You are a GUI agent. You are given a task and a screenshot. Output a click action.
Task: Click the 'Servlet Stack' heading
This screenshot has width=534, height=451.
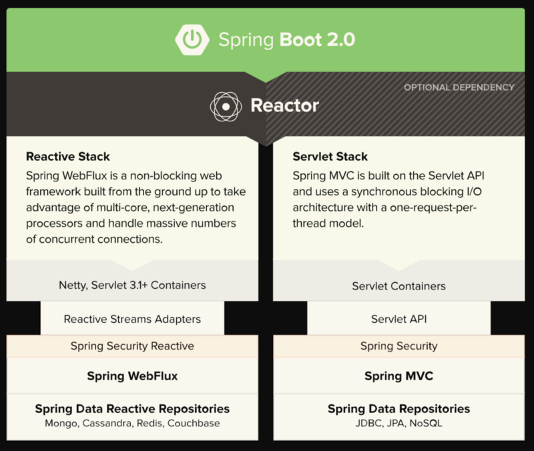[330, 157]
